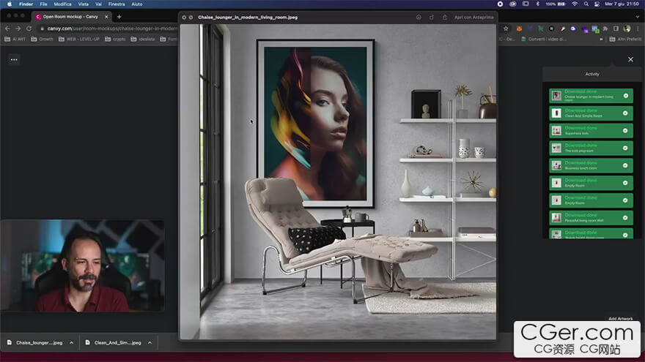
Task: Expand options for Chaise_lounger jpeg download
Action: pyautogui.click(x=72, y=343)
